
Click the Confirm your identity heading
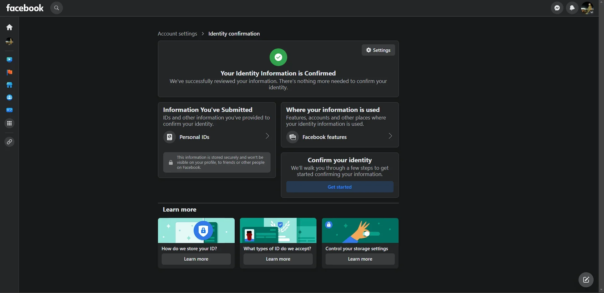pos(340,160)
